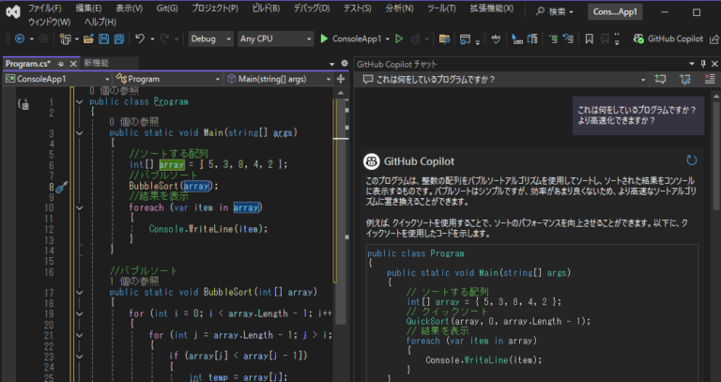This screenshot has width=721, height=382.
Task: Open the ビルド(B) menu
Action: (x=266, y=8)
